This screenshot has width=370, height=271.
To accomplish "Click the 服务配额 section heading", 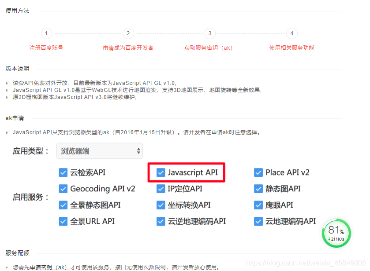I will point(18,253).
